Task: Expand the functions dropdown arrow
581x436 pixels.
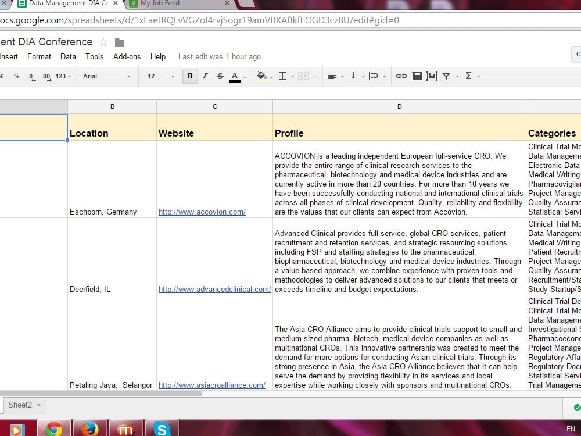Action: pyautogui.click(x=478, y=76)
